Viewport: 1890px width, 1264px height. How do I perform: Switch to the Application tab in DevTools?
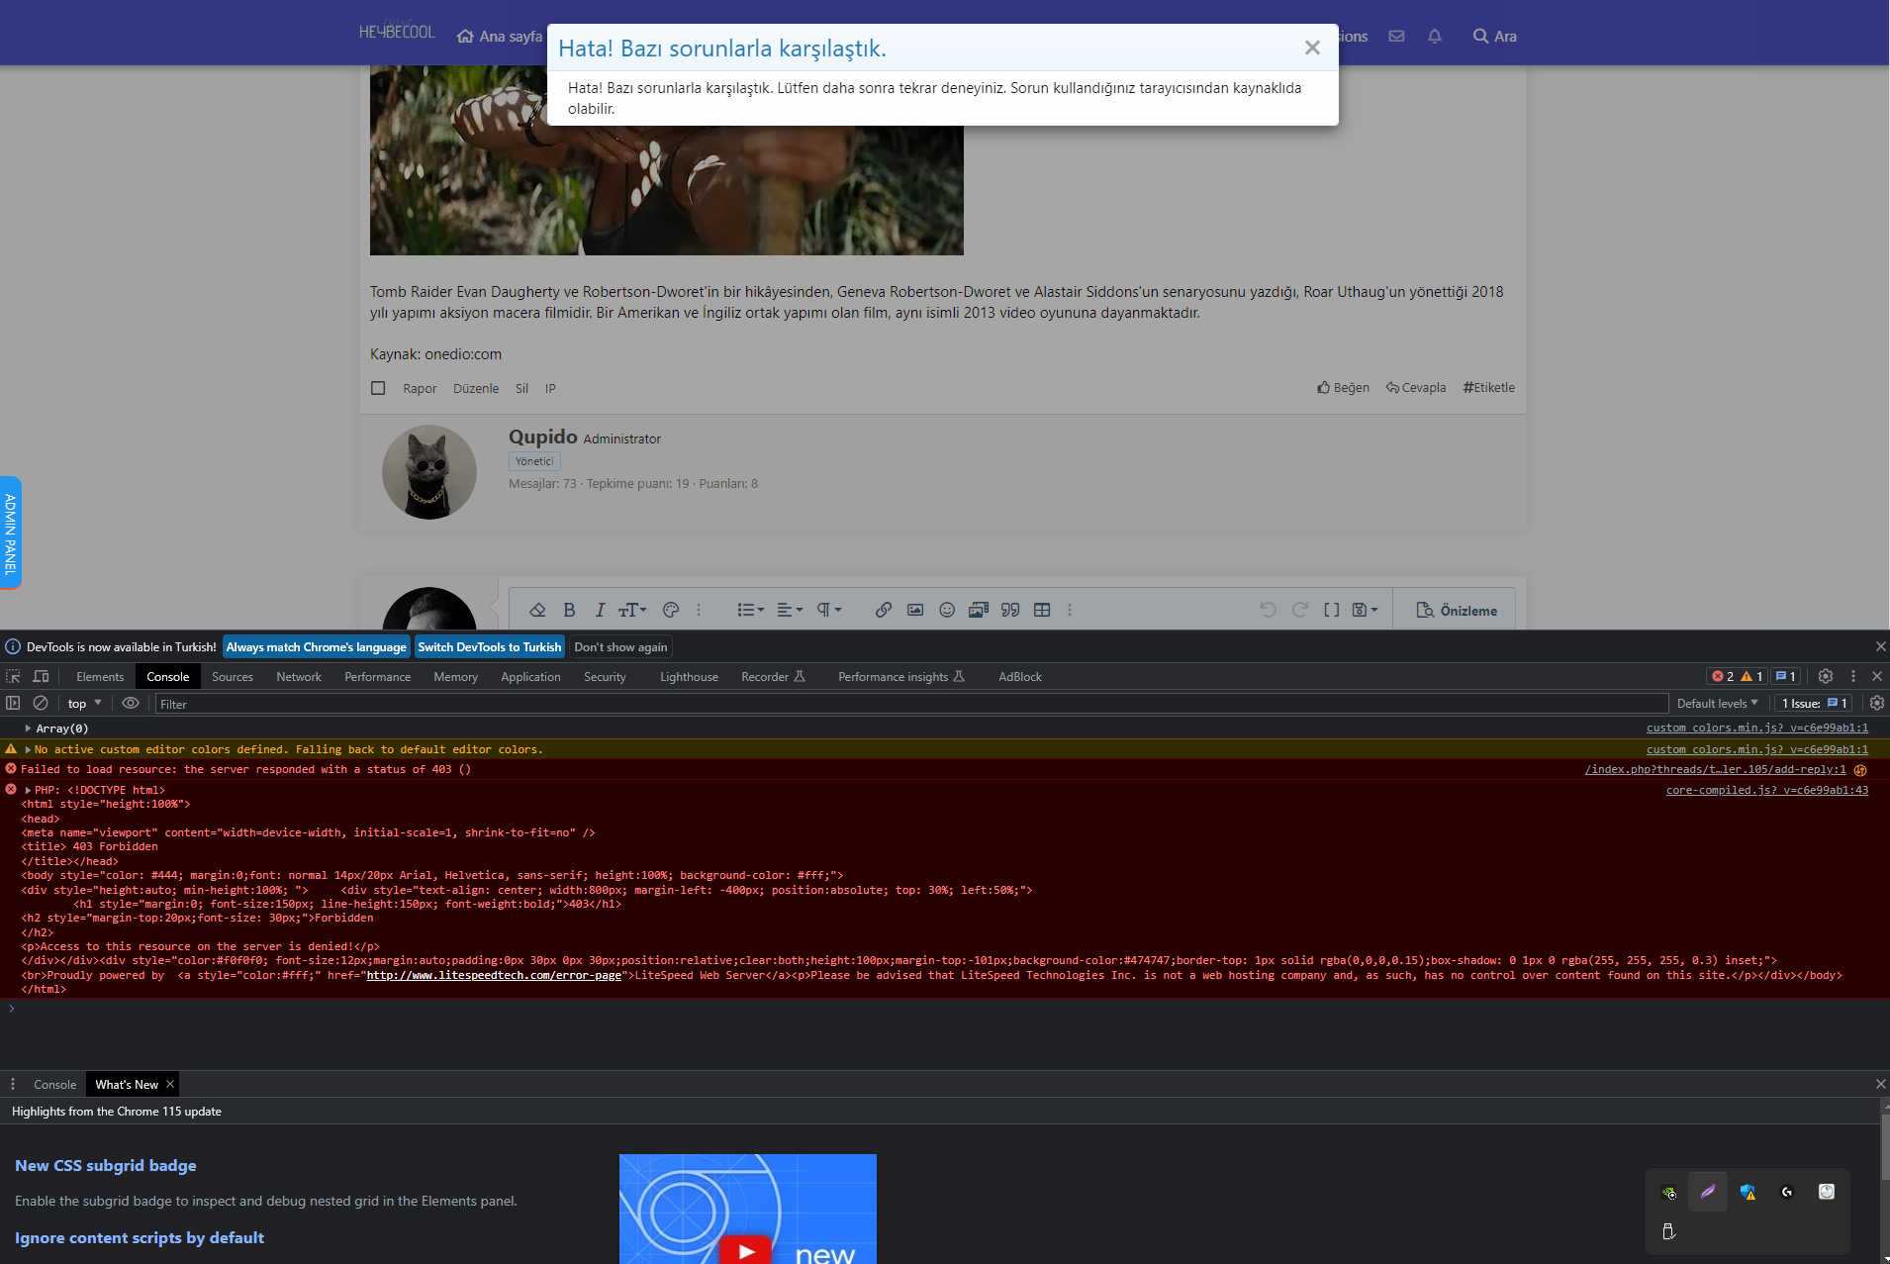point(530,676)
